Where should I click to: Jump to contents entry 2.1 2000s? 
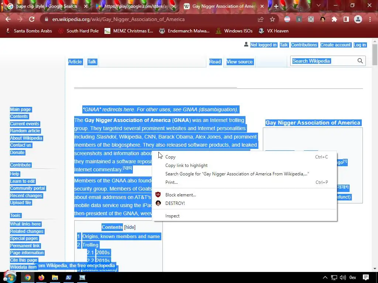tap(98, 252)
